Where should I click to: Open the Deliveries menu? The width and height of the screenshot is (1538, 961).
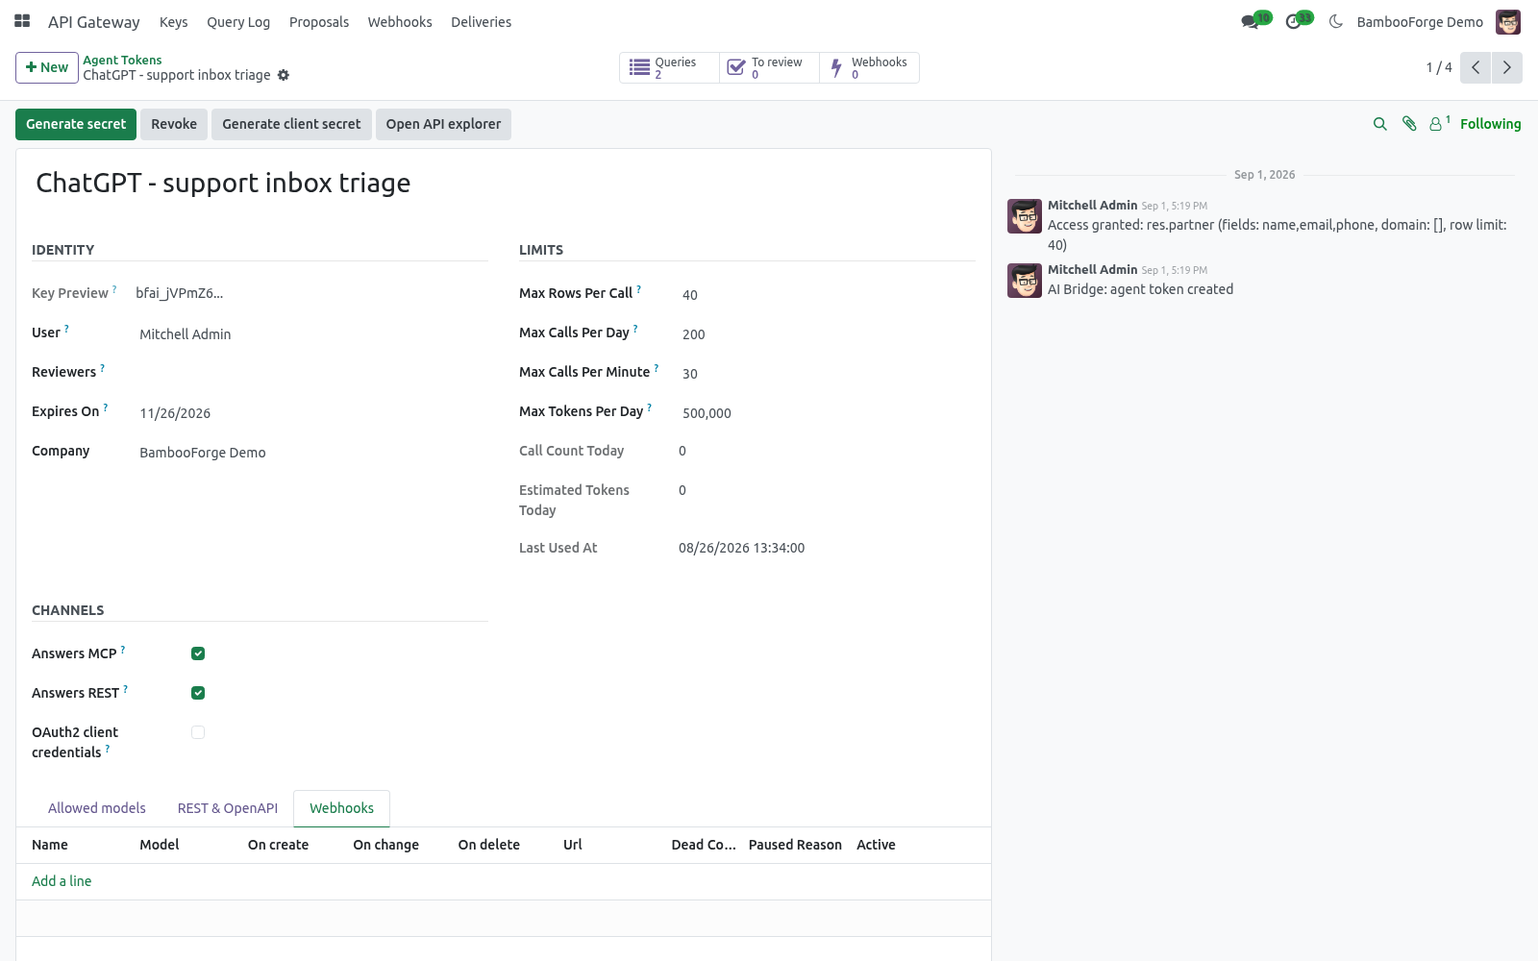click(481, 21)
